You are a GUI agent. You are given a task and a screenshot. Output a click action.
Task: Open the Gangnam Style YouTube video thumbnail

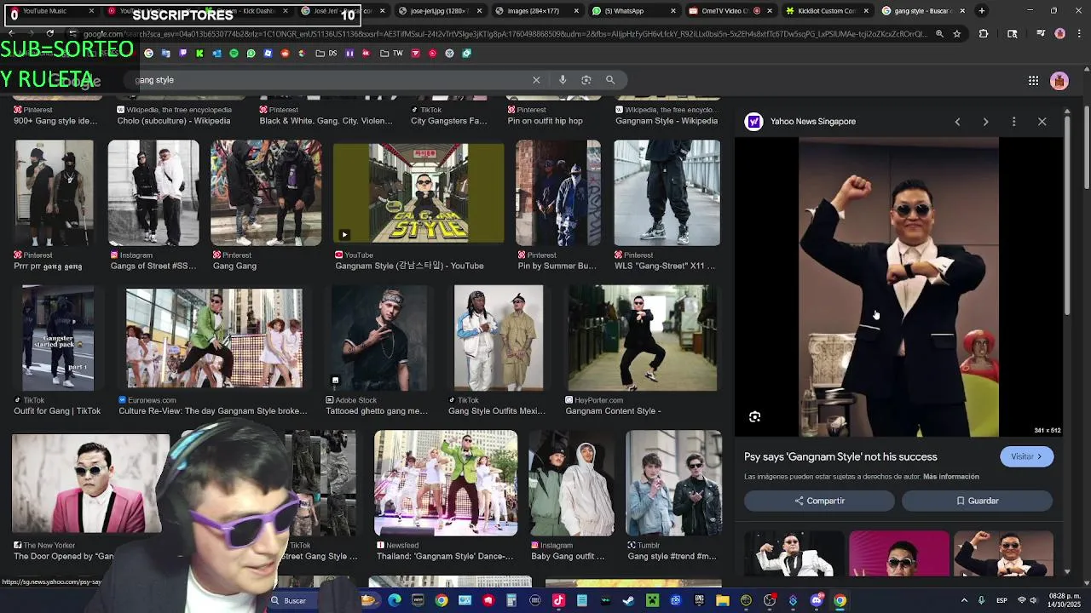(x=419, y=193)
